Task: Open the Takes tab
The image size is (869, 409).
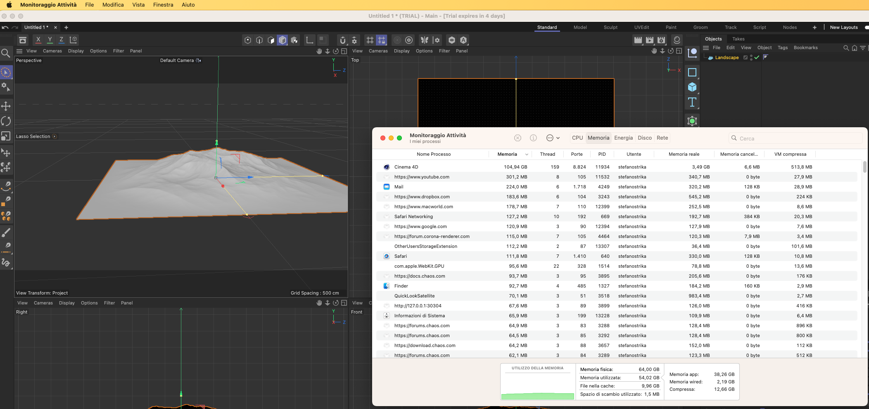Action: click(738, 39)
